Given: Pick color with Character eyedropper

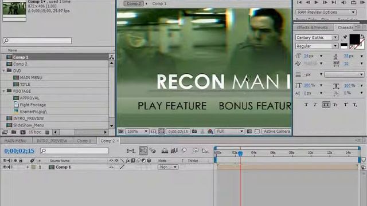Looking at the screenshot, I should 345,37.
